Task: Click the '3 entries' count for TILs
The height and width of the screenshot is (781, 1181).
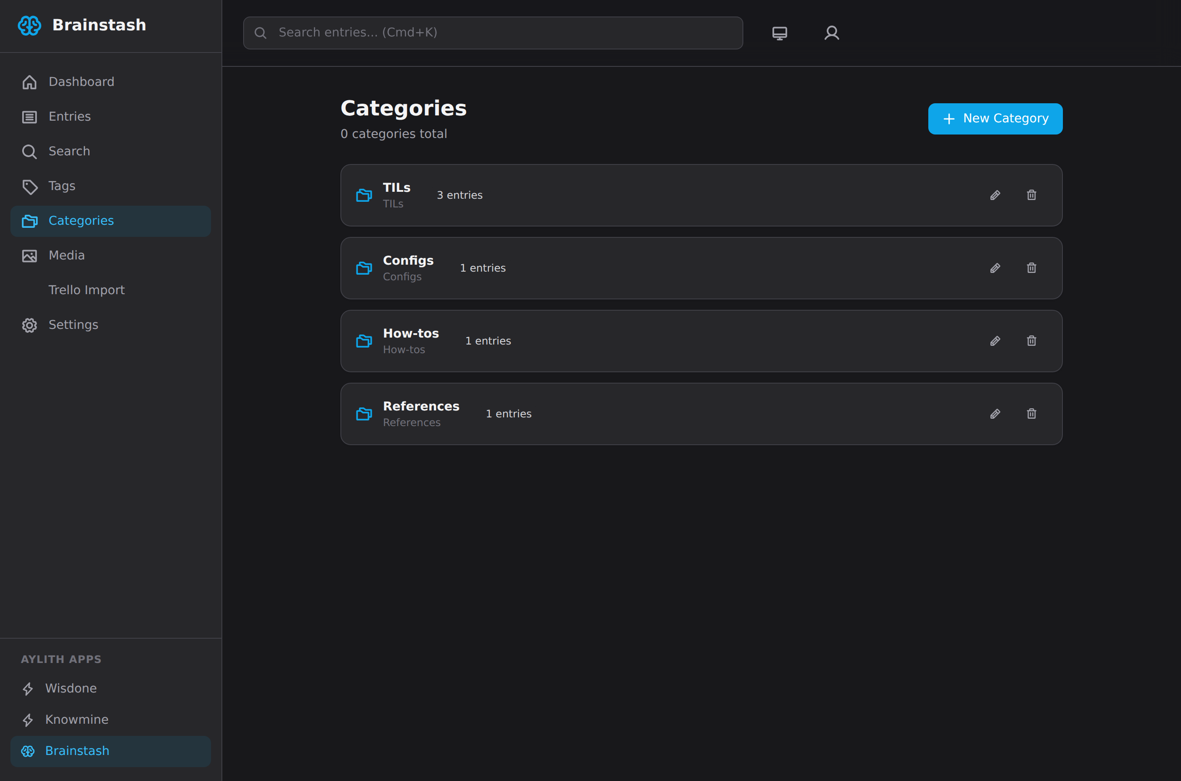Action: pos(459,195)
